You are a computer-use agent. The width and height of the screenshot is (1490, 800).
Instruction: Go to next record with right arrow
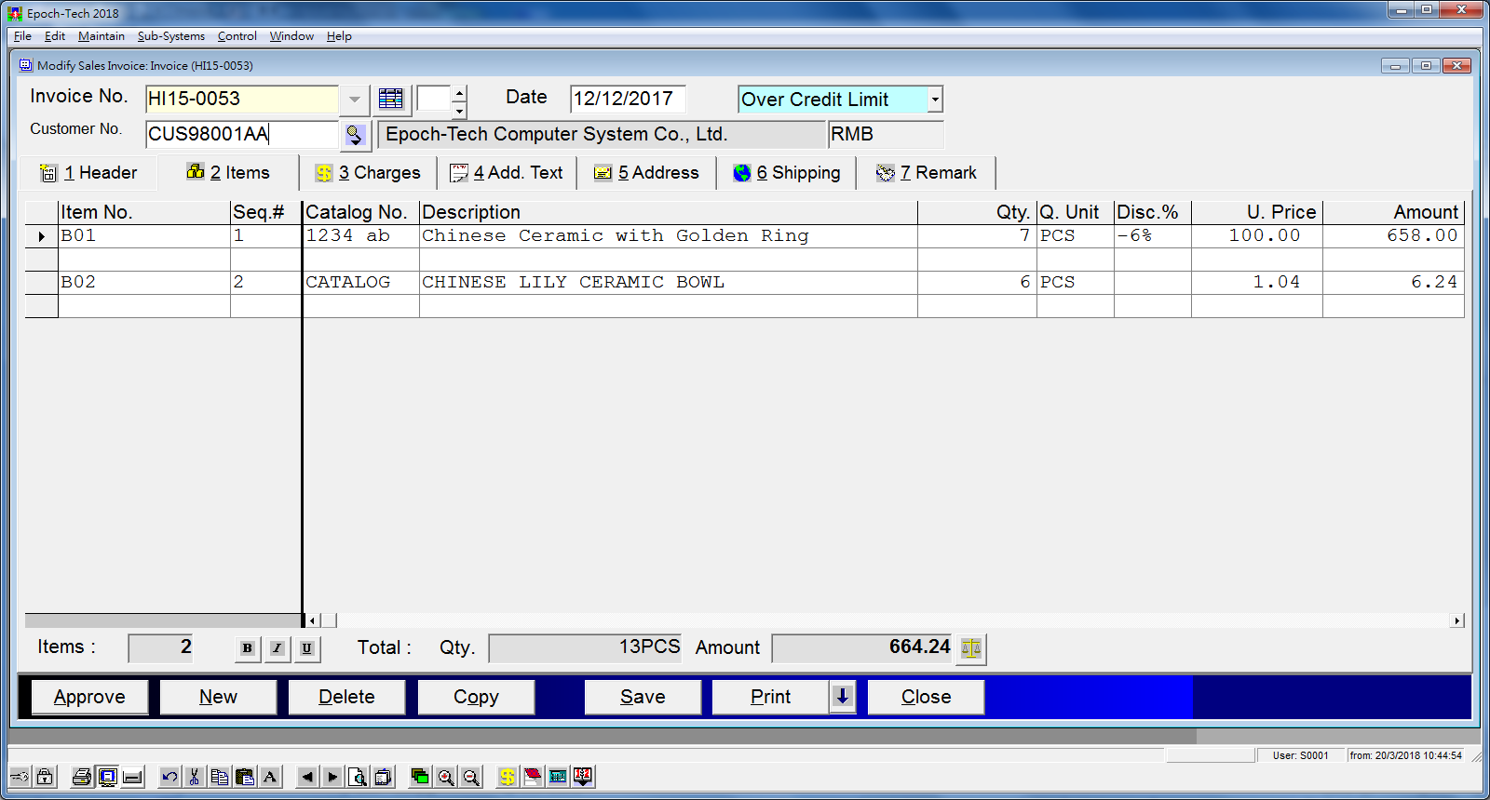point(332,777)
